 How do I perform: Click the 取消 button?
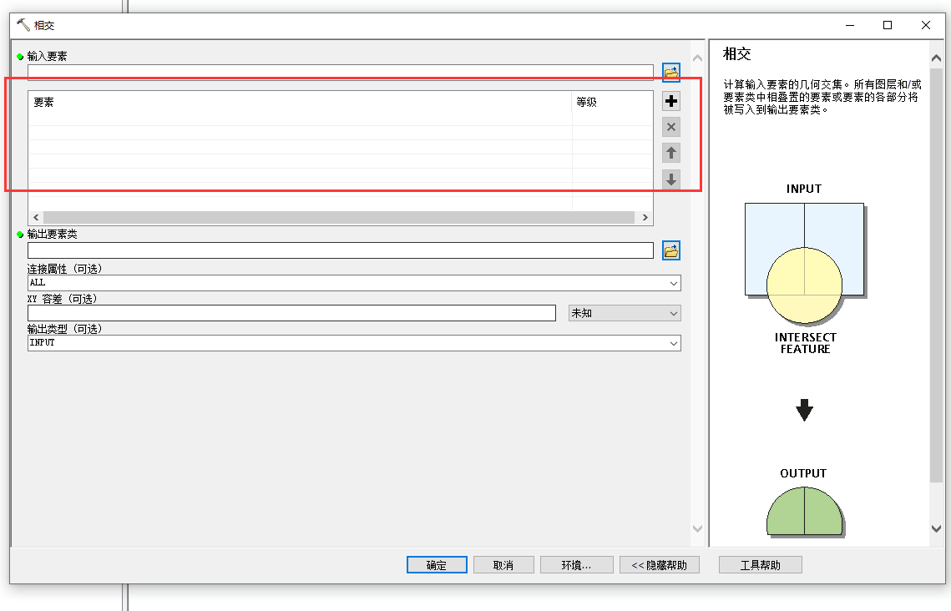[503, 564]
